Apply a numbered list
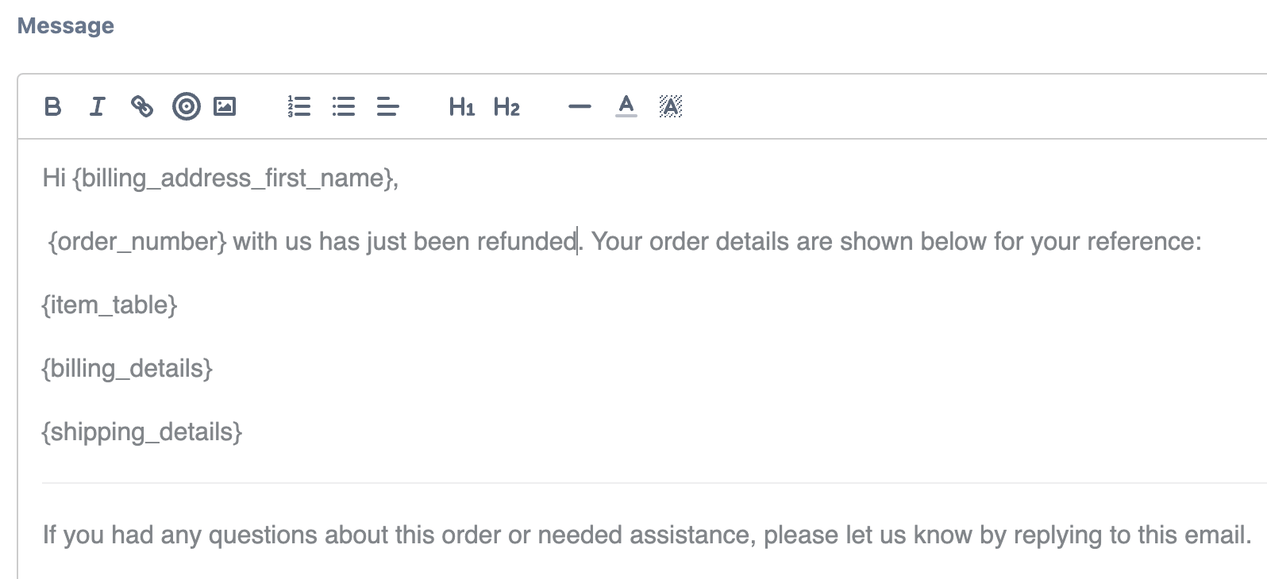The width and height of the screenshot is (1267, 579). click(x=298, y=106)
